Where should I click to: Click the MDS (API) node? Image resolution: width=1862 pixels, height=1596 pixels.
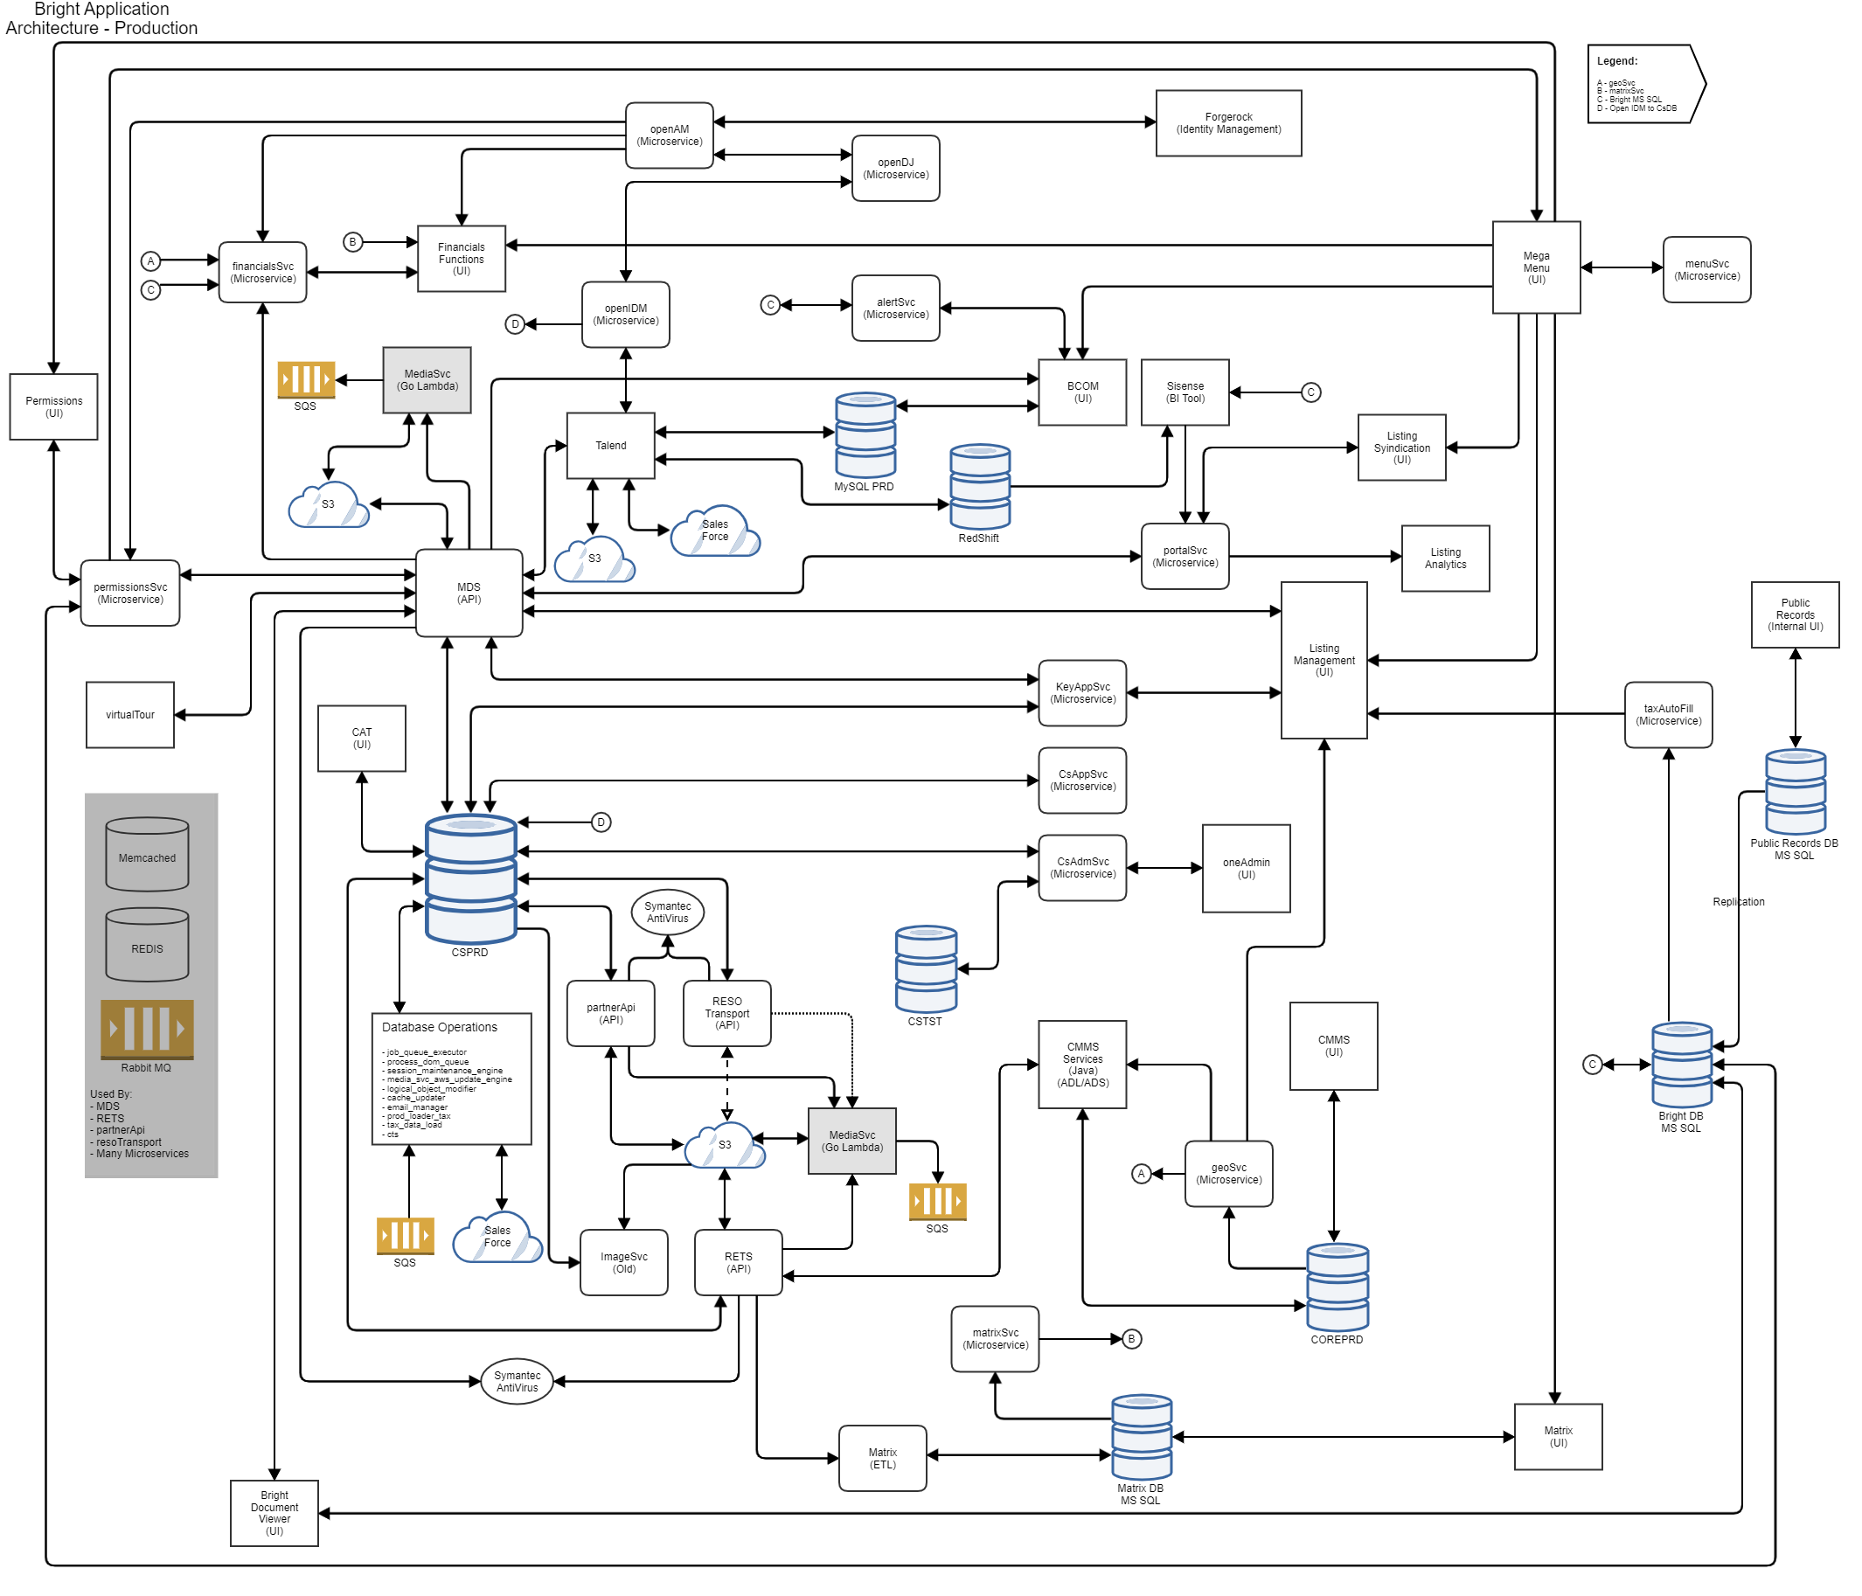pos(469,593)
